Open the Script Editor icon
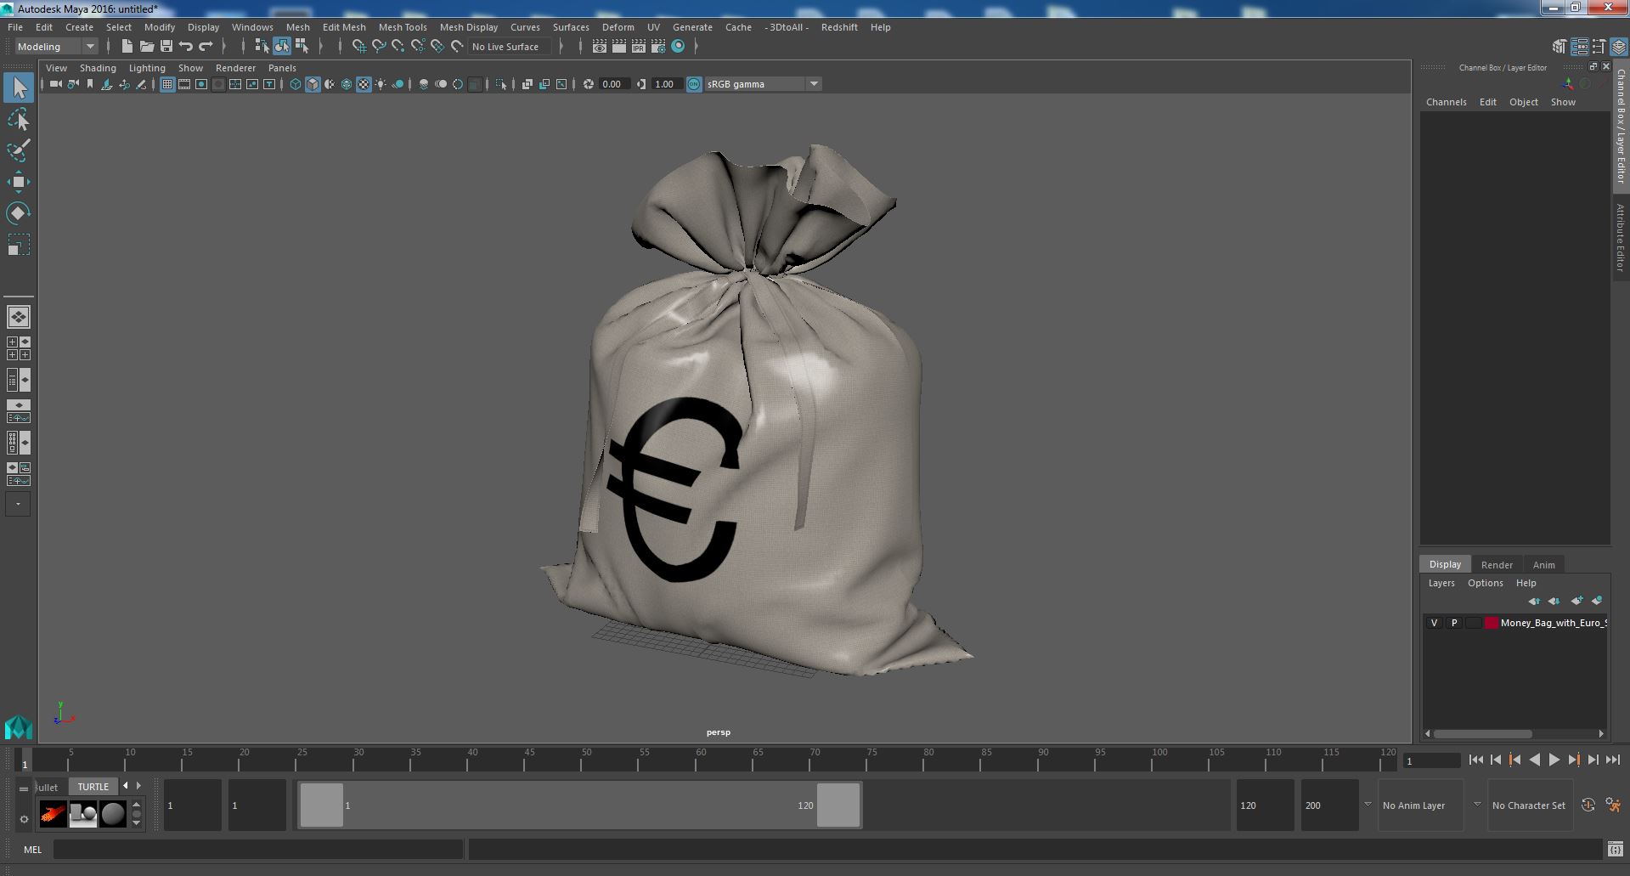Image resolution: width=1630 pixels, height=876 pixels. point(1615,849)
